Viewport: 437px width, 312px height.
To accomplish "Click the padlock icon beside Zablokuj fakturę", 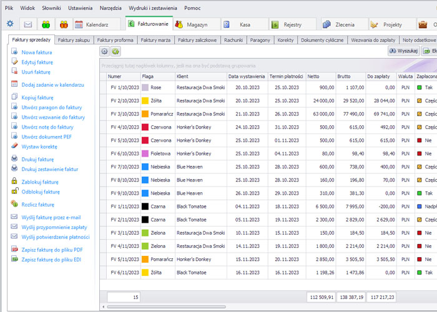I will click(x=16, y=182).
